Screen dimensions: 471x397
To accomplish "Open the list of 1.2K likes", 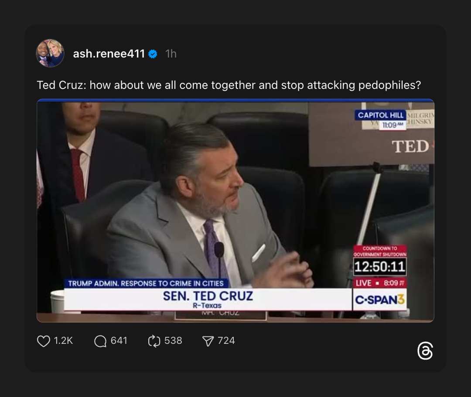I will tap(64, 341).
